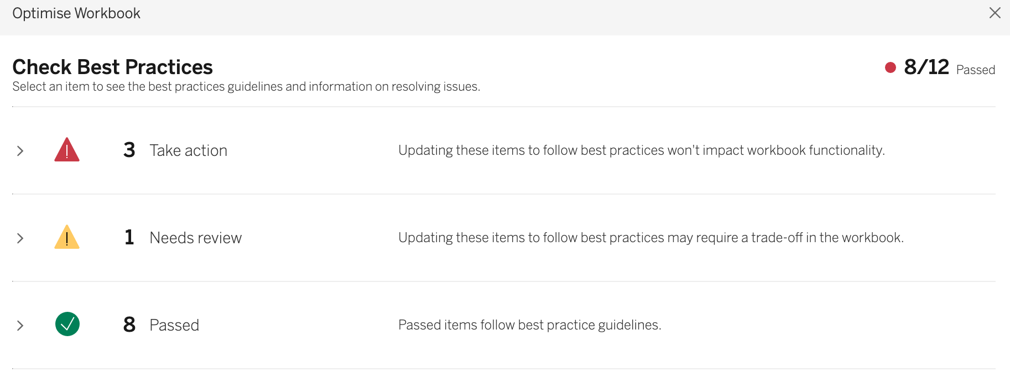Select the Passed row label
1010x387 pixels.
pos(174,325)
